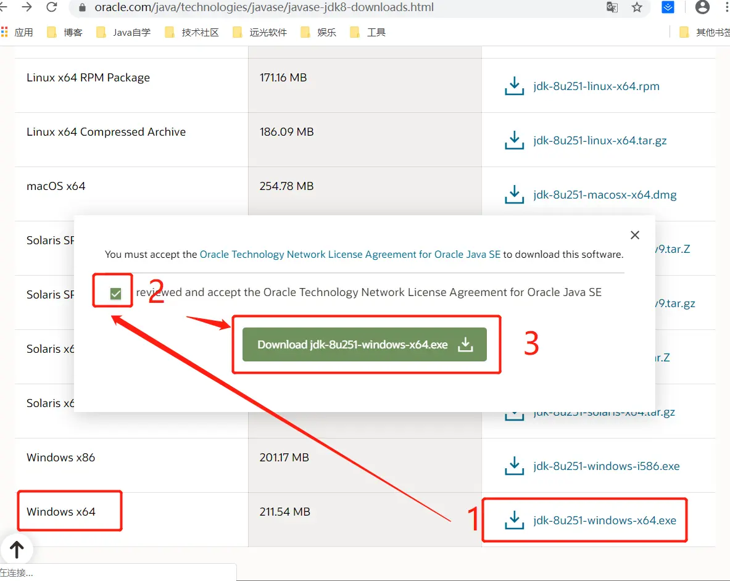This screenshot has width=730, height=581.
Task: Open the translate page icon
Action: pyautogui.click(x=612, y=7)
